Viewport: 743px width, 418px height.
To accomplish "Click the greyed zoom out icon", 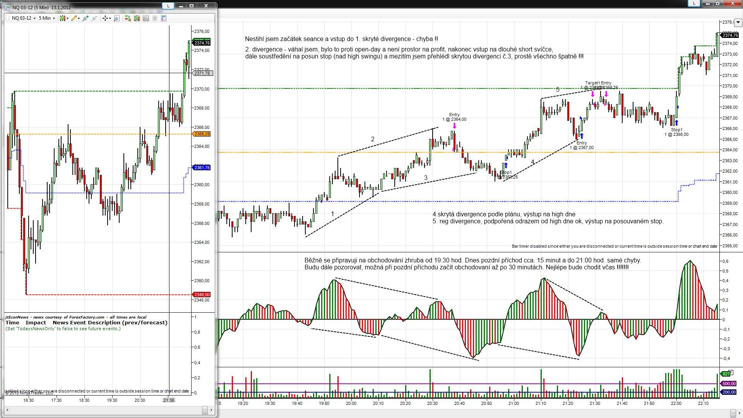I will pos(94,18).
